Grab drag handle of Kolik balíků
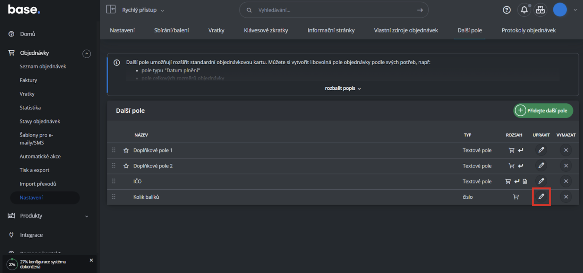 point(114,197)
